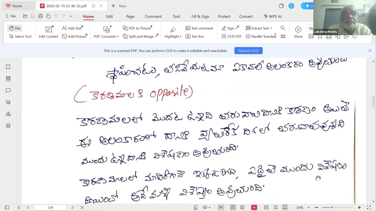The height and width of the screenshot is (211, 376).
Task: Open the Layers panel in the sidebar
Action: click(x=8, y=126)
